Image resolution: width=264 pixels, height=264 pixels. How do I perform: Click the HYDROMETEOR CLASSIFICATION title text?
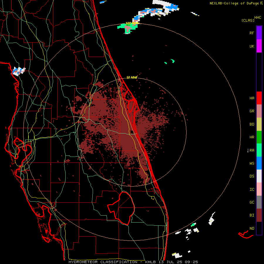pos(103,262)
